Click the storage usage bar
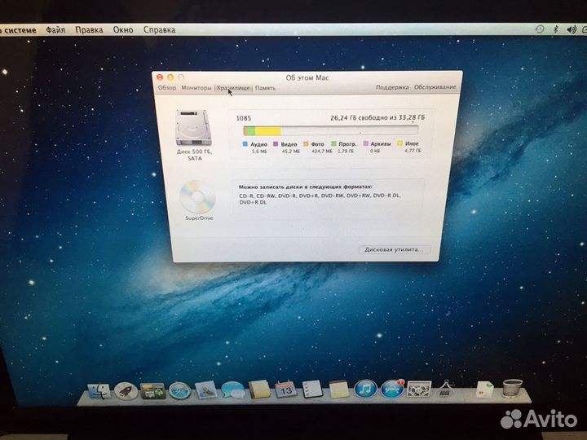587x440 pixels. pyautogui.click(x=330, y=130)
